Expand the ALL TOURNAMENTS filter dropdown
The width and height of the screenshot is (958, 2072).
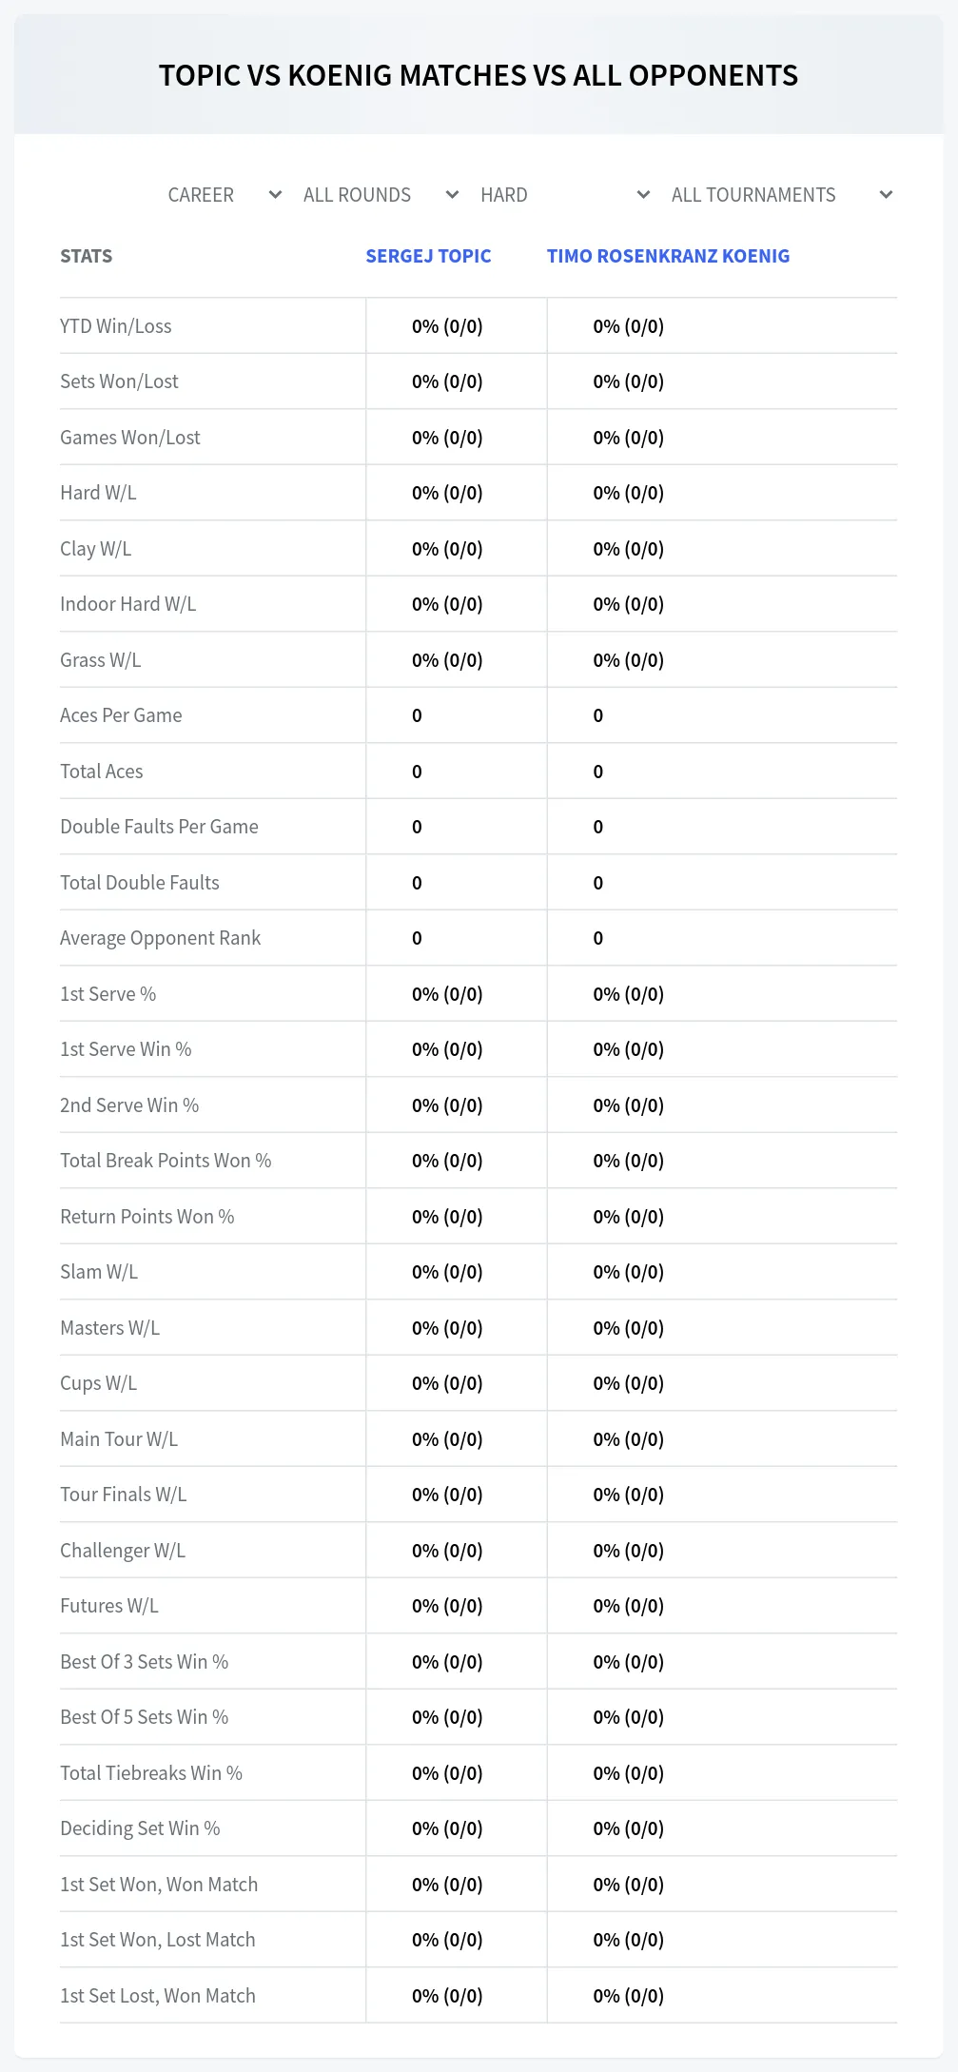coord(782,195)
